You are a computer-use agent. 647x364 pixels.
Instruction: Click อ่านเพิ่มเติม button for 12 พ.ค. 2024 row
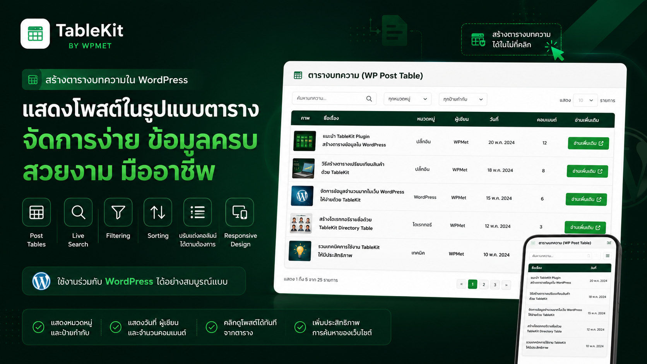click(585, 227)
